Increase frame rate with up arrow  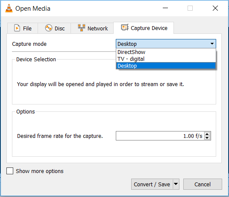pyautogui.click(x=207, y=134)
